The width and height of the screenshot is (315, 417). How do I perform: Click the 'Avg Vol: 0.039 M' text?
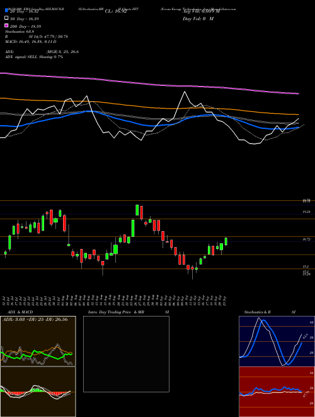pos(201,11)
